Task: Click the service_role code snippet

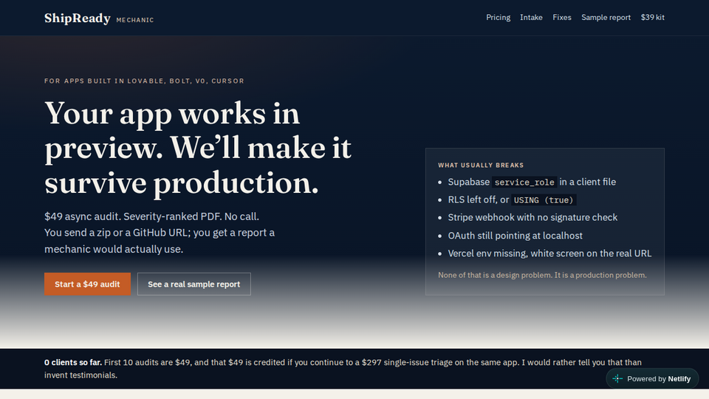Action: [x=524, y=182]
